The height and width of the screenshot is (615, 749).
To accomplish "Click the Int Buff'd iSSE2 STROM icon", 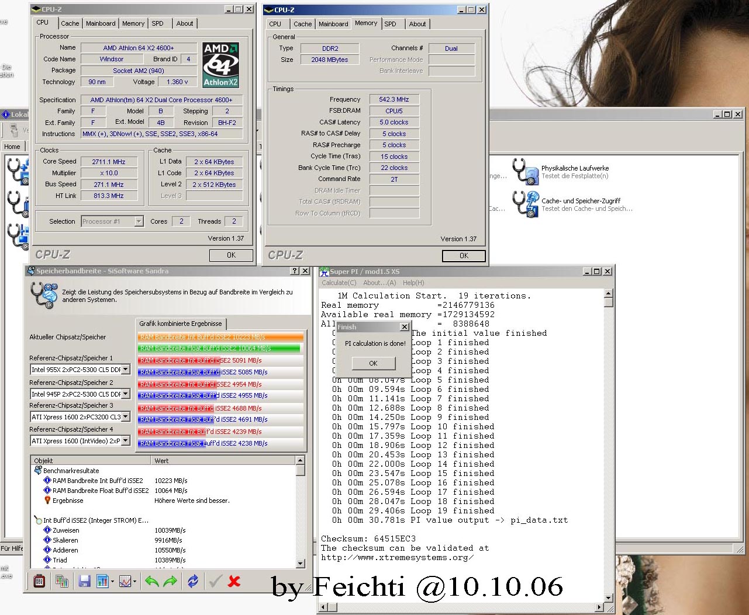I will pyautogui.click(x=38, y=520).
